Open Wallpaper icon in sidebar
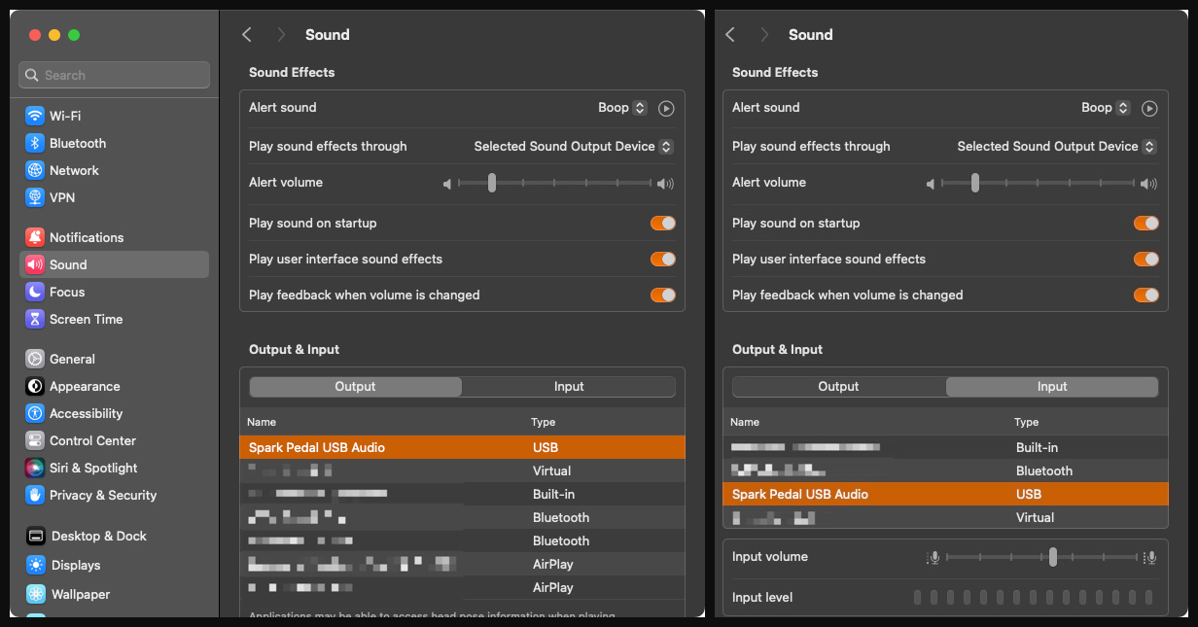1198x627 pixels. [35, 594]
